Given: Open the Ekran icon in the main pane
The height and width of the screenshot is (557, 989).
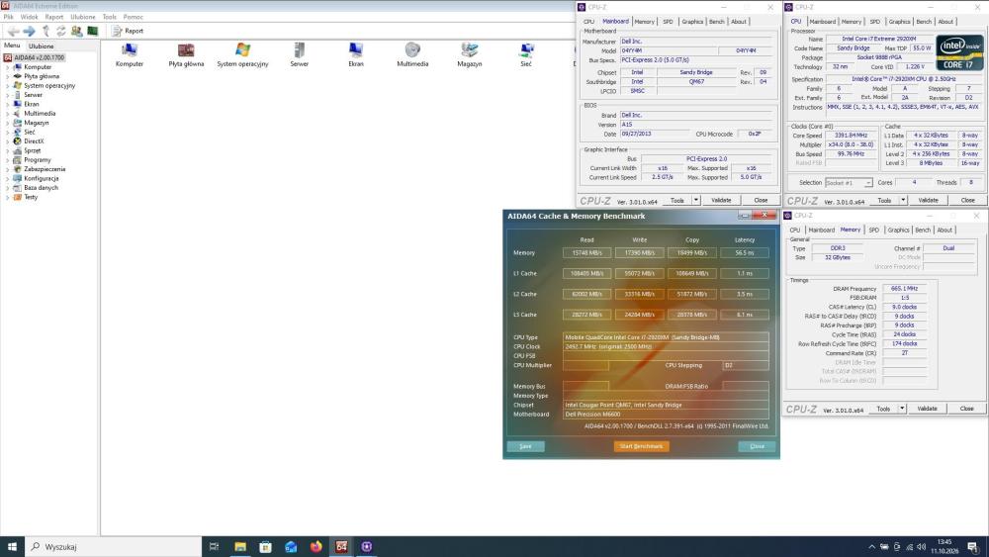Looking at the screenshot, I should (x=356, y=54).
